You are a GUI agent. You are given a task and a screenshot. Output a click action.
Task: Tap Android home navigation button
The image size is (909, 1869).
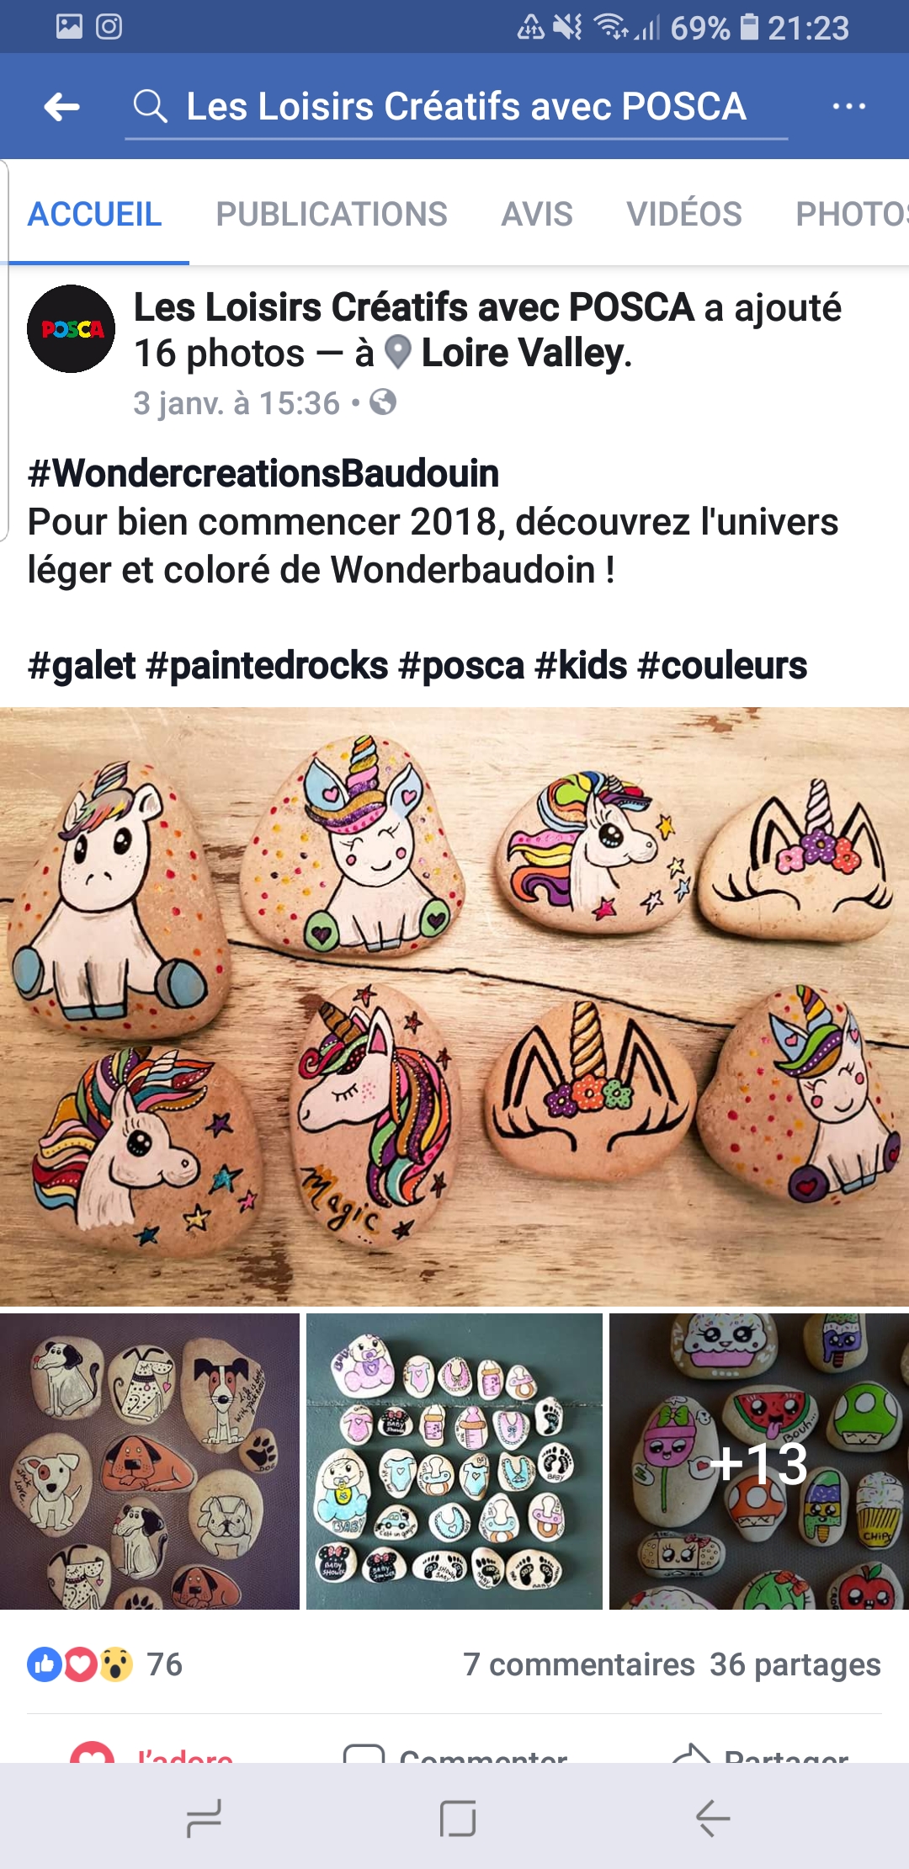[x=458, y=1818]
